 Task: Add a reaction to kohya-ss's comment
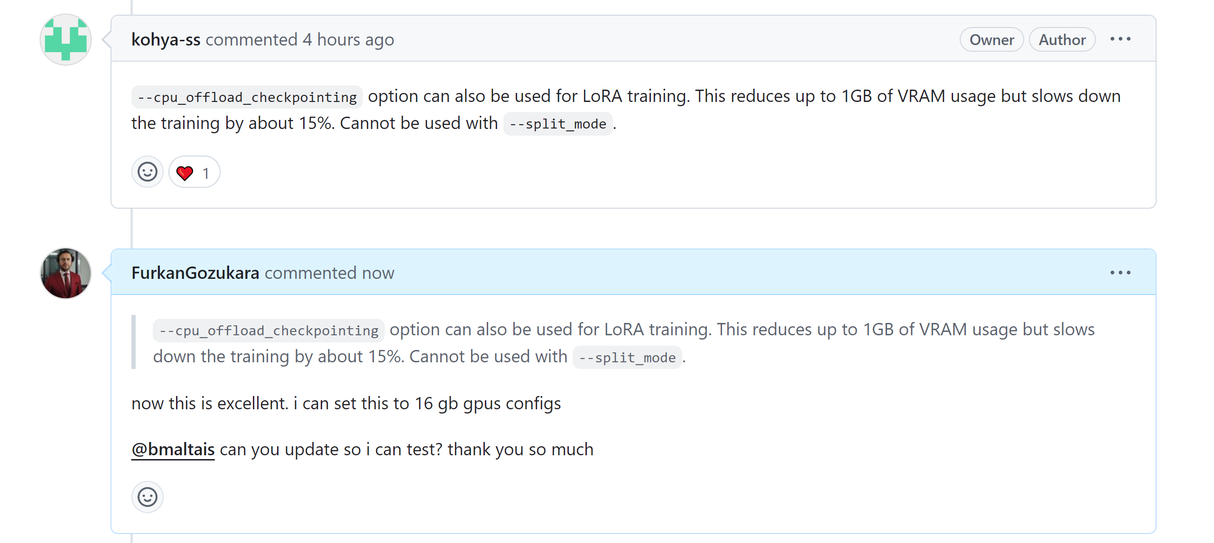click(x=147, y=172)
